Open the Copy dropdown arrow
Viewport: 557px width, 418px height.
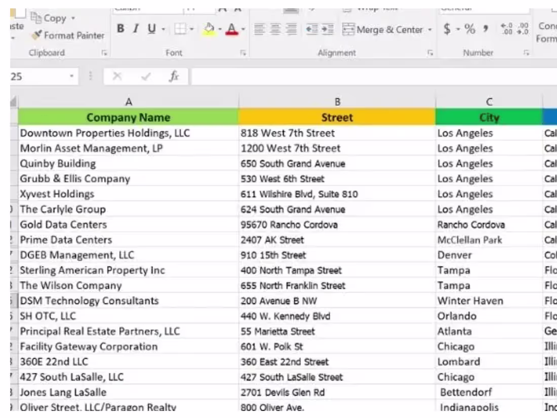74,18
